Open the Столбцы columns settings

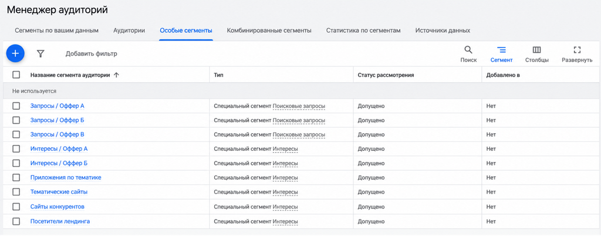click(x=536, y=55)
